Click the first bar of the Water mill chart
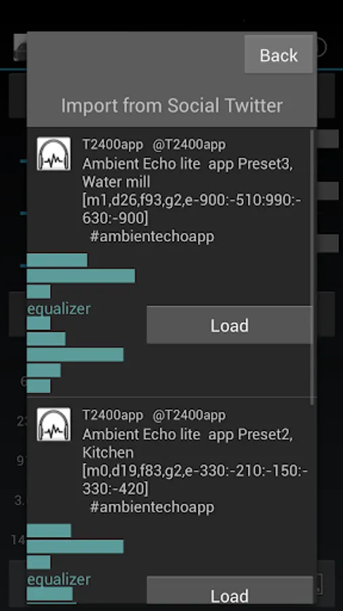 coord(57,260)
